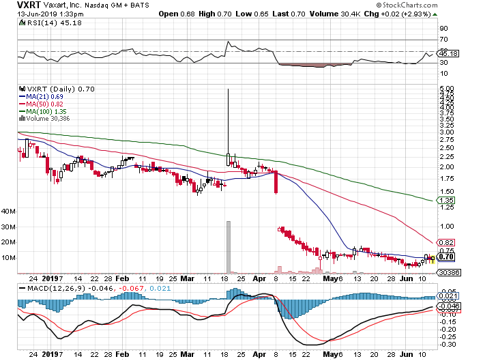Click the 1.00 price axis label
483x361 pixels.
[x=447, y=227]
